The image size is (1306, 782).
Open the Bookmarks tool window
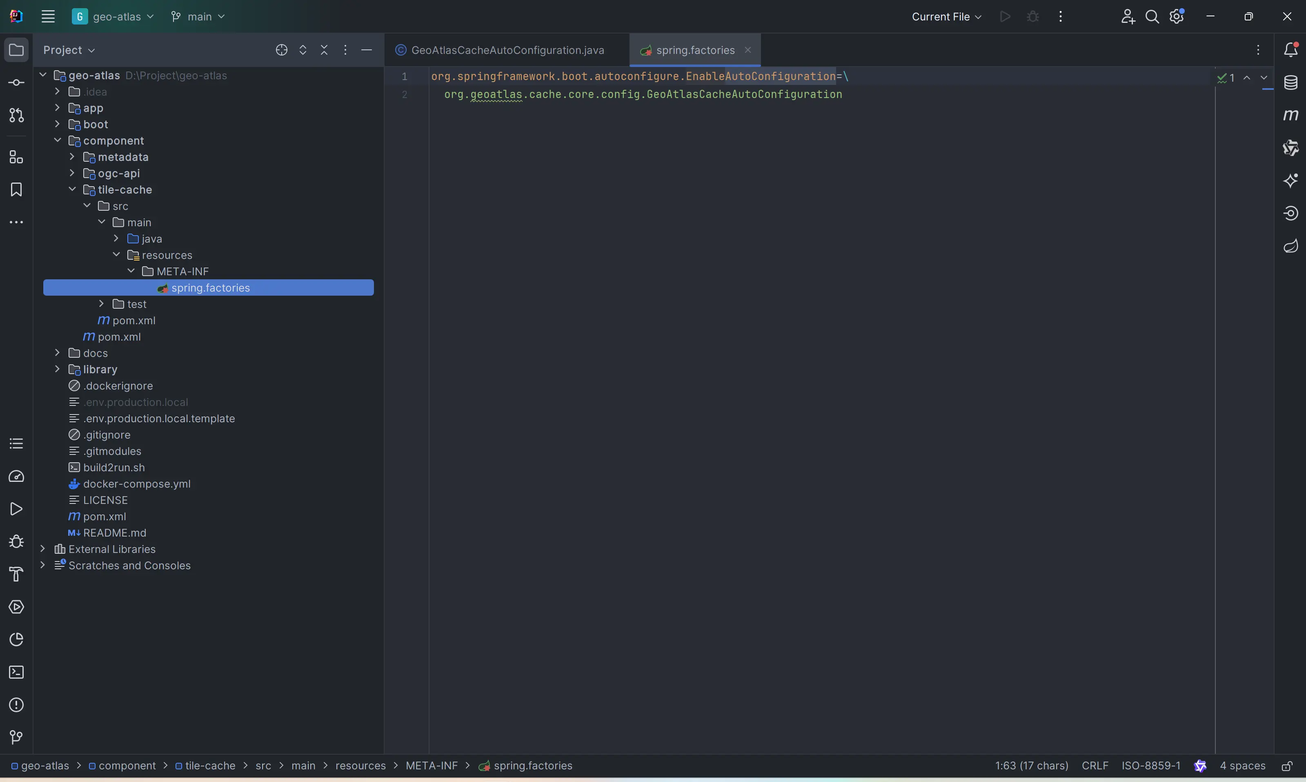16,190
